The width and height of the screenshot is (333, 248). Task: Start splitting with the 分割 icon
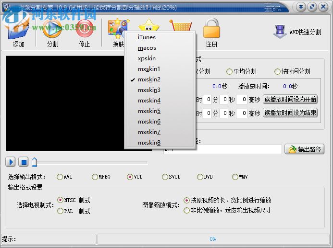(52, 33)
